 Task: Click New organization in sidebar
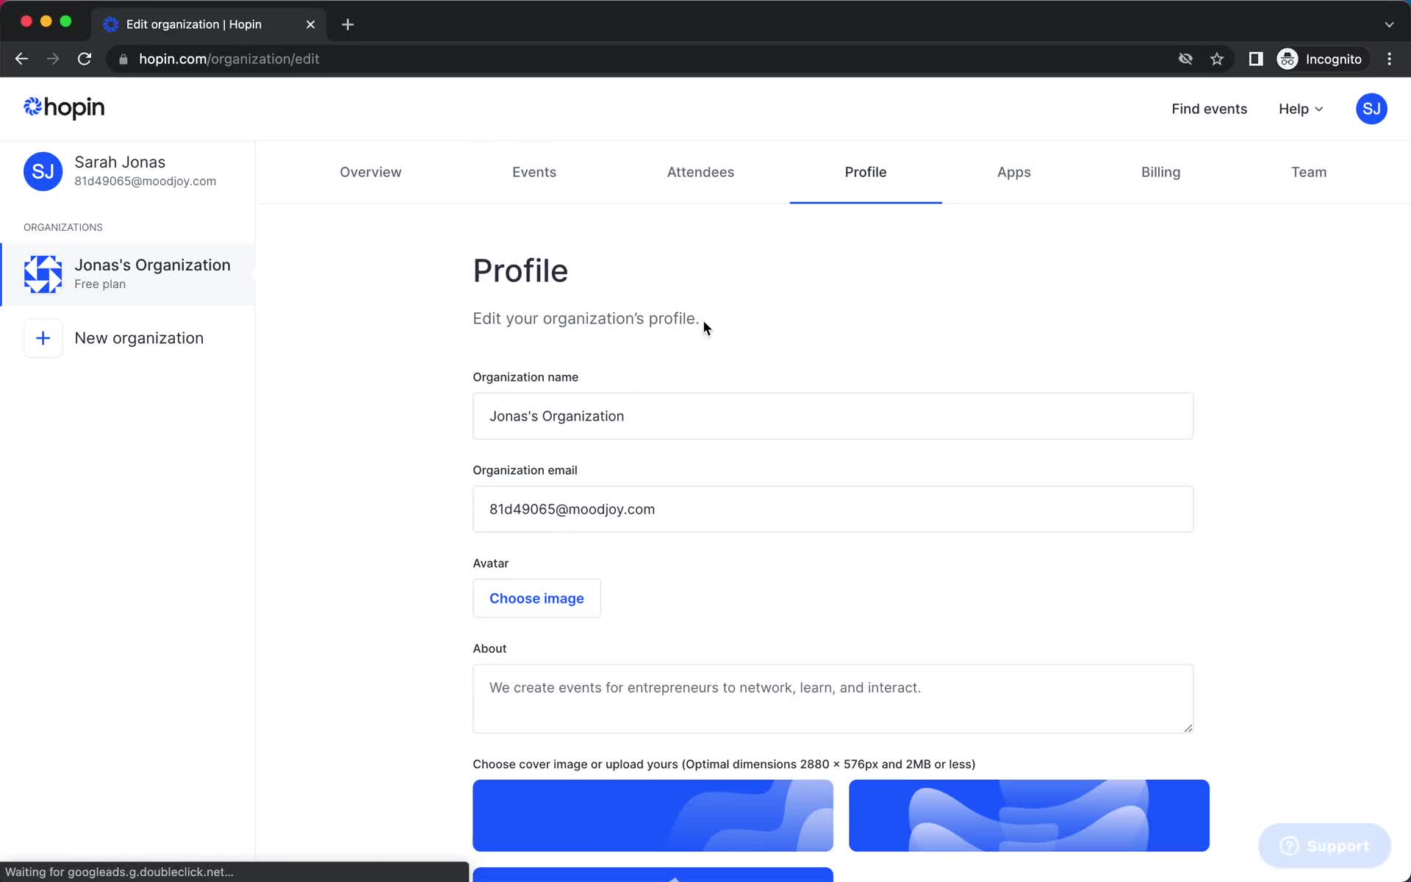click(x=139, y=338)
